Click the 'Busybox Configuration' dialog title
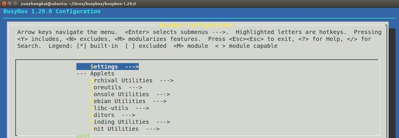The height and width of the screenshot is (138, 399). tap(196, 25)
